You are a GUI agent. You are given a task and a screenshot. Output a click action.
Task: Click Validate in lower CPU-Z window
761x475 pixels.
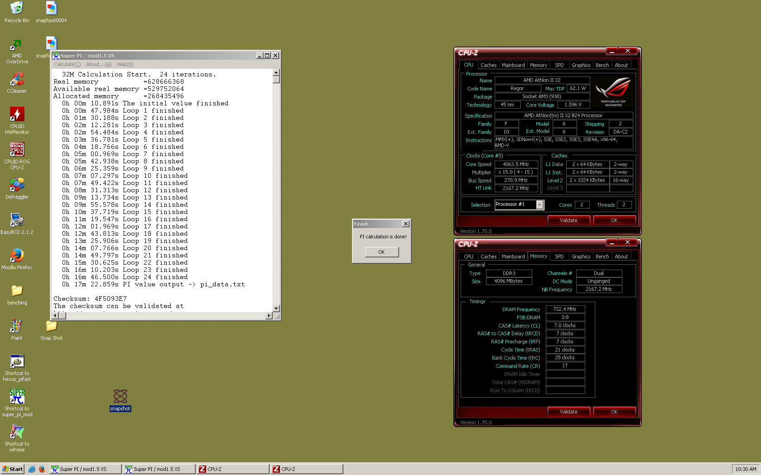pyautogui.click(x=568, y=412)
